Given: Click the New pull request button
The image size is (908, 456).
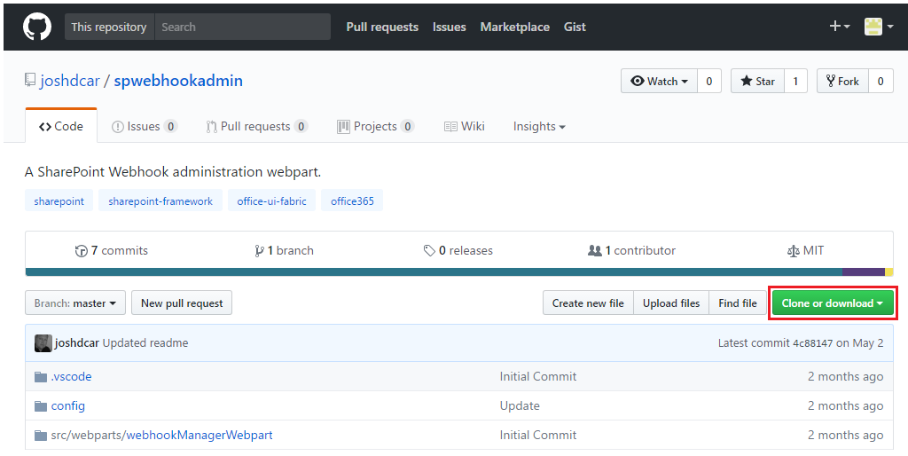Looking at the screenshot, I should 182,303.
